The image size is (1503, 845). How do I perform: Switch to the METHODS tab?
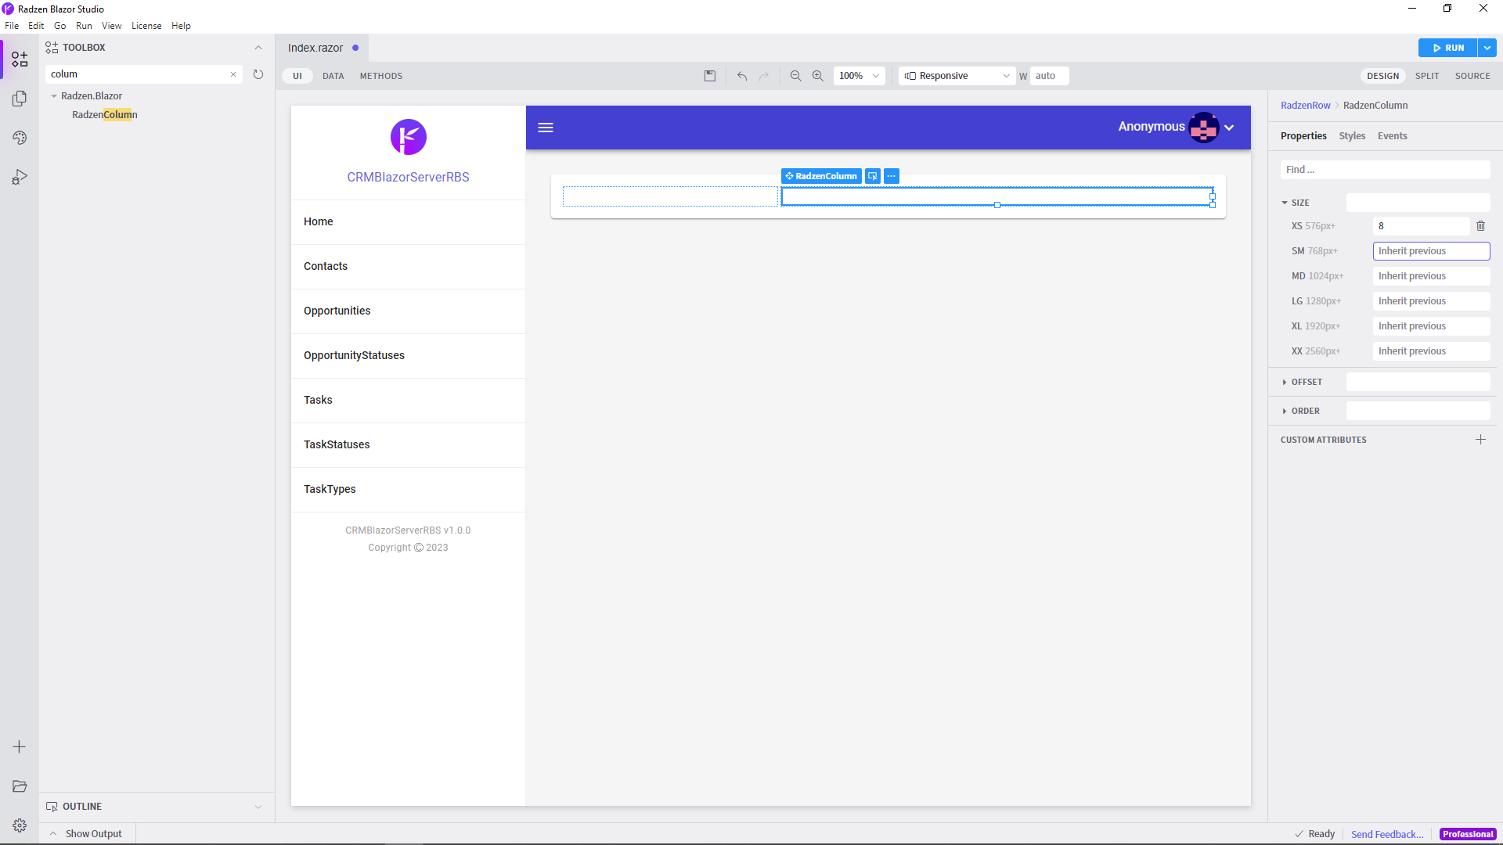(x=381, y=76)
